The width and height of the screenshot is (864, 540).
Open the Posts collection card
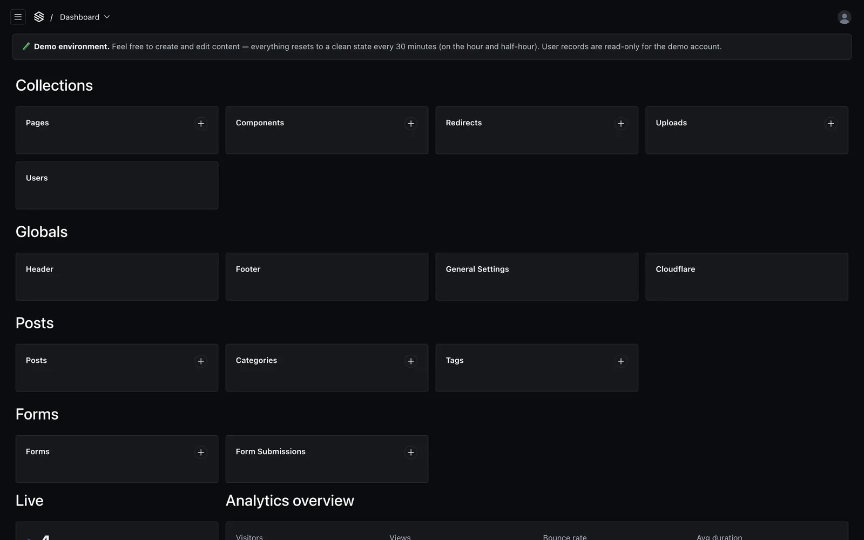pos(117,368)
